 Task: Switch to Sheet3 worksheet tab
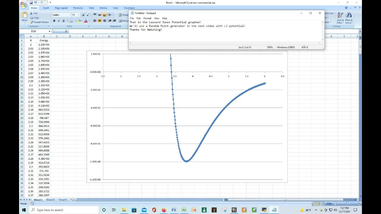[x=63, y=200]
